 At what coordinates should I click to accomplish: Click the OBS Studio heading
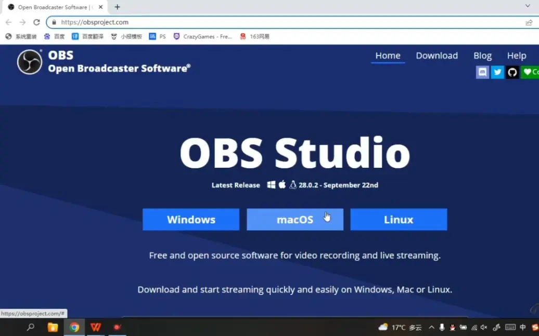(295, 153)
